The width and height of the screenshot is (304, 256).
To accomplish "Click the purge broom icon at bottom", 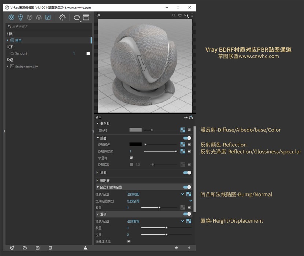I will (x=85, y=248).
